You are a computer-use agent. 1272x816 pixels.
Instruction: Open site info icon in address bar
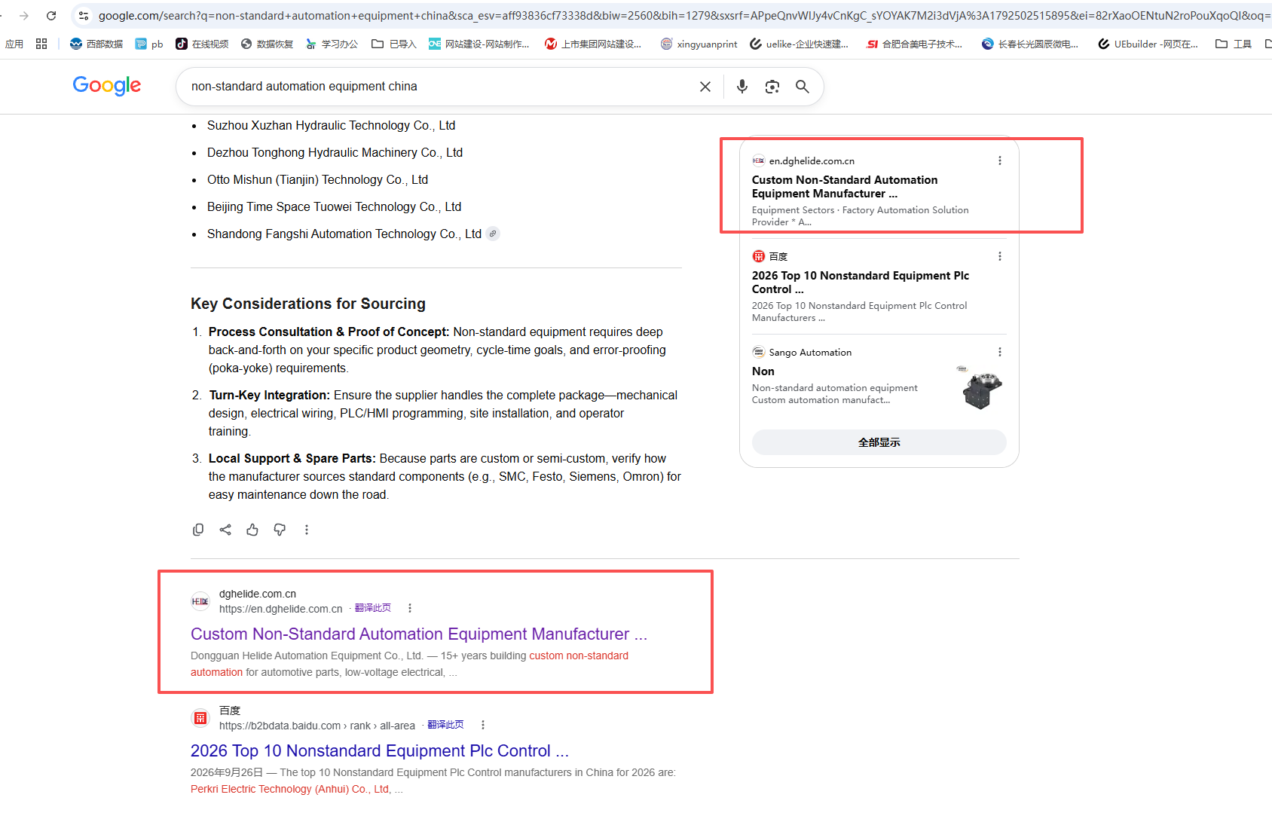[84, 15]
